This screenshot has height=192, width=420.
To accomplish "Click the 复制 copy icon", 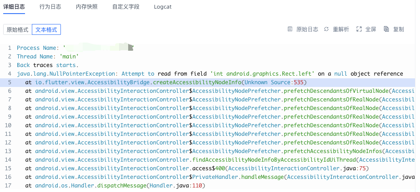I will pyautogui.click(x=386, y=29).
